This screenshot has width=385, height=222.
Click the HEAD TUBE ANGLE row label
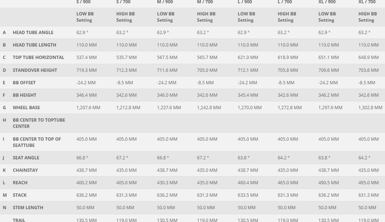[x=33, y=33]
